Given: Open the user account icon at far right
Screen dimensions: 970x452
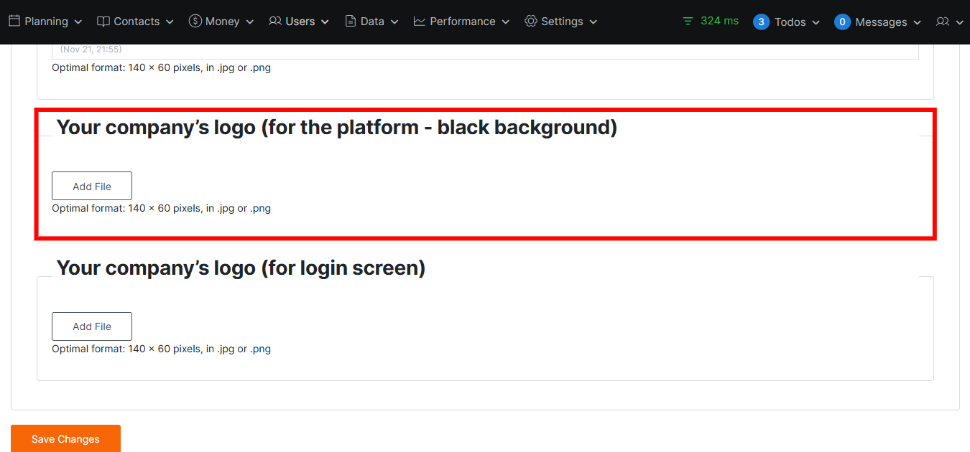Looking at the screenshot, I should pos(943,22).
